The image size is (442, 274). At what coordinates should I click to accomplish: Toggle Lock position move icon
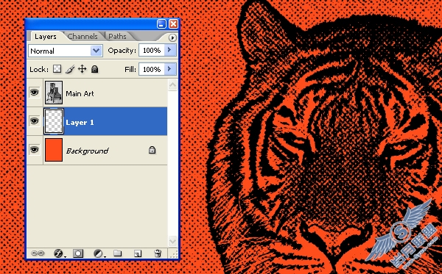pyautogui.click(x=82, y=69)
